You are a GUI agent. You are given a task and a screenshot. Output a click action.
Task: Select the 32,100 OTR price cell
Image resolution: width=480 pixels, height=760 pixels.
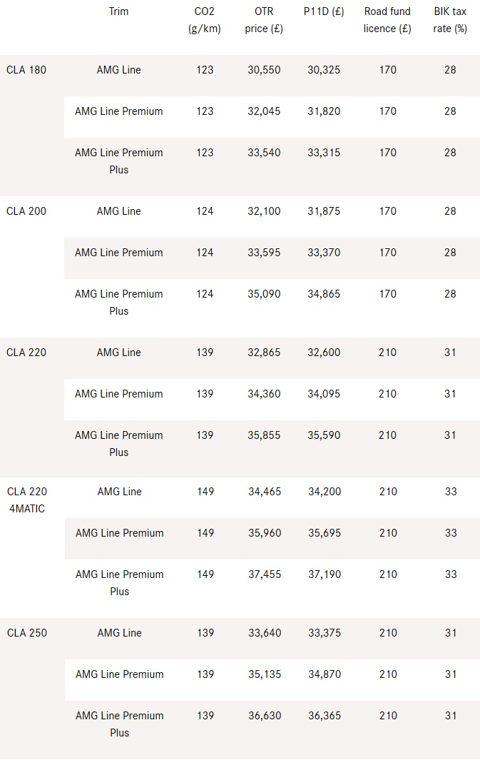point(264,211)
